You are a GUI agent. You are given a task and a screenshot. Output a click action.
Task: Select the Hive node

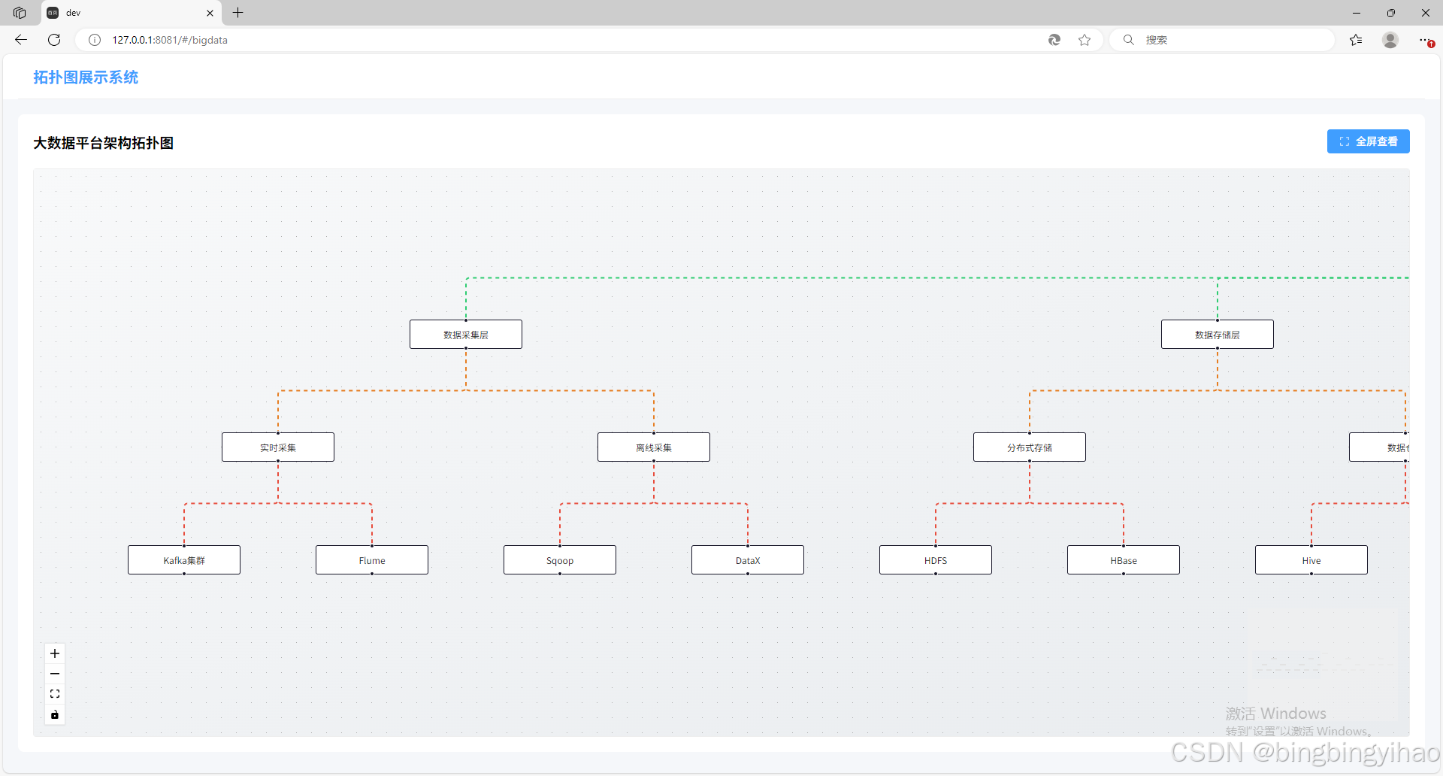point(1311,560)
